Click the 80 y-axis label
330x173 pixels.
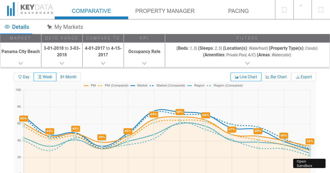pos(19,107)
